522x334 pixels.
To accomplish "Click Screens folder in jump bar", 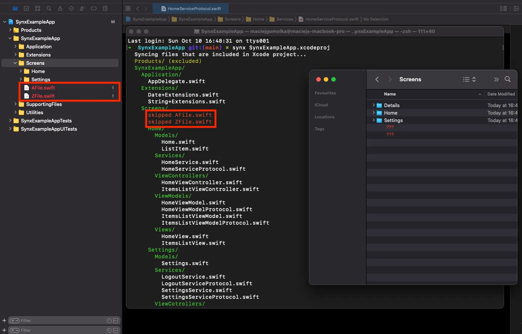I will (229, 19).
